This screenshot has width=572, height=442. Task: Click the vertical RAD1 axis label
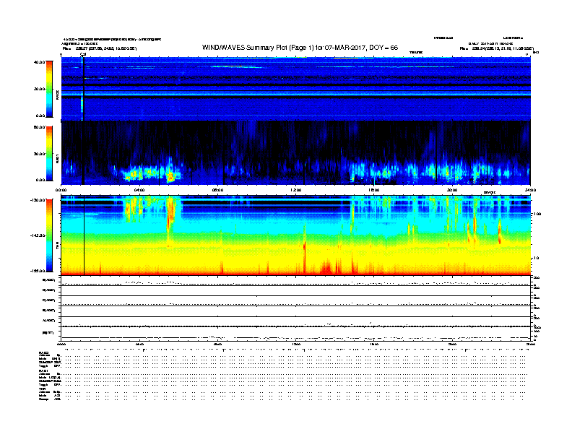57,159
